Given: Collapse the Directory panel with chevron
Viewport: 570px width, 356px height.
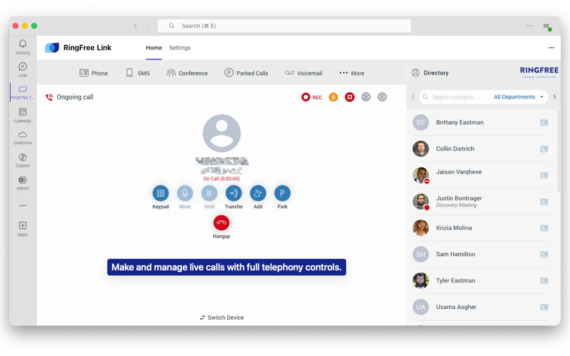Looking at the screenshot, I should [x=554, y=97].
